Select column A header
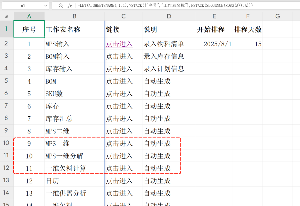The width and height of the screenshot is (300, 206). point(29,16)
